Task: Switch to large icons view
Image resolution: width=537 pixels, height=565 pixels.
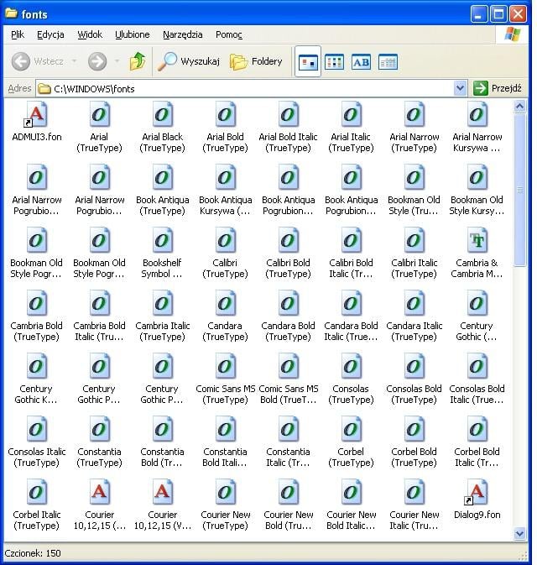Action: 308,61
